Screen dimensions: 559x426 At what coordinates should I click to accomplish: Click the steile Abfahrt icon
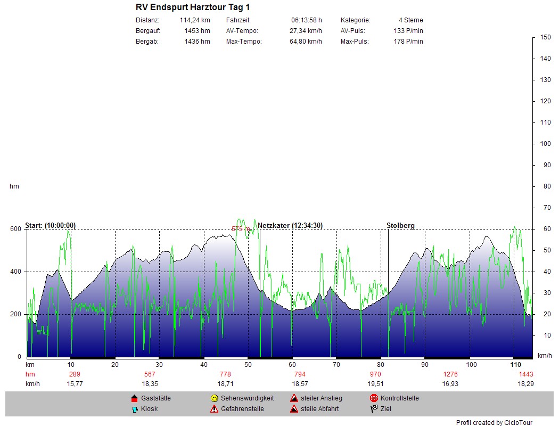coord(294,409)
